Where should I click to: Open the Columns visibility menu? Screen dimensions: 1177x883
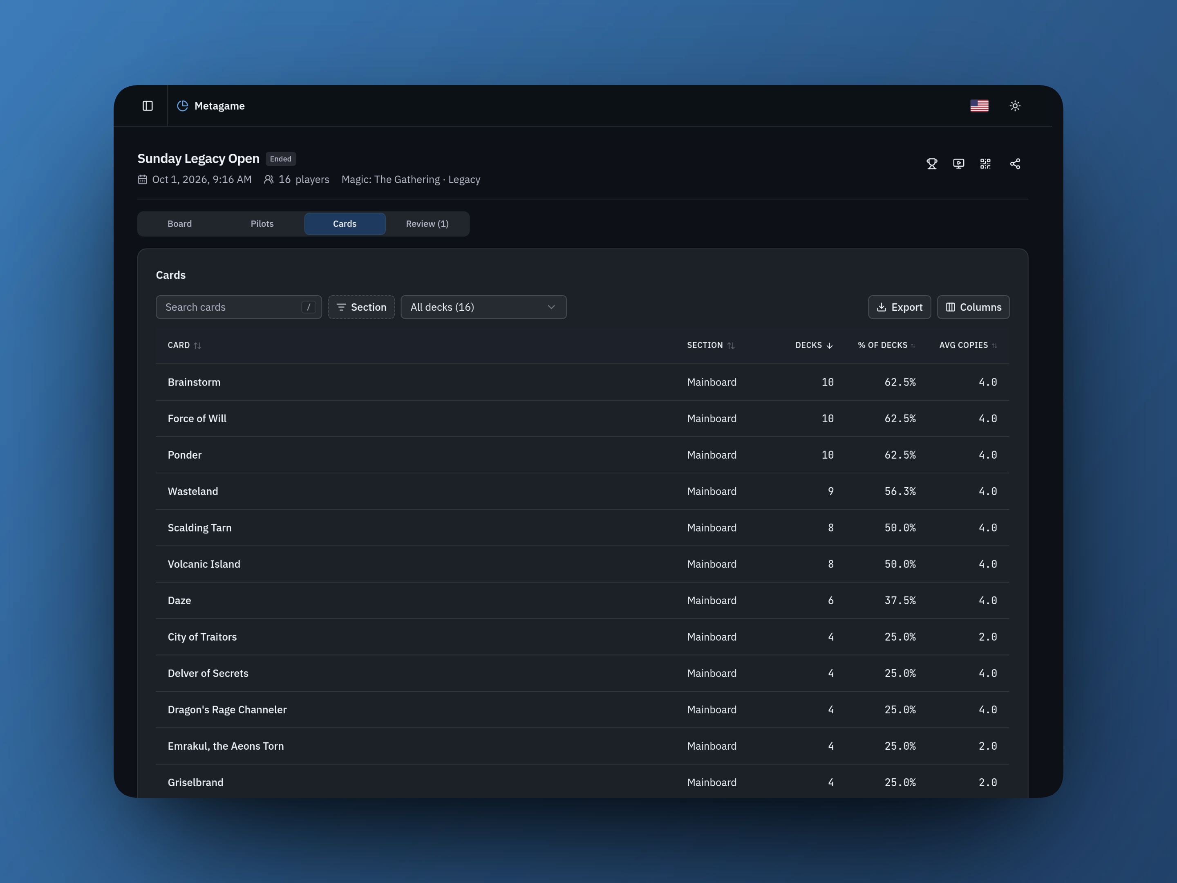[973, 307]
